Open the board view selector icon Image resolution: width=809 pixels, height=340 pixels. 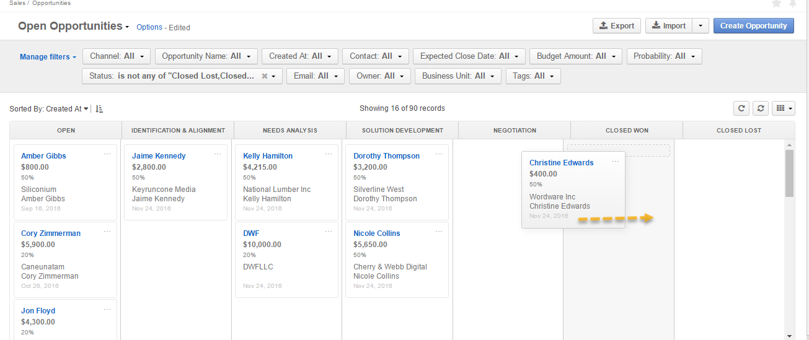coord(783,108)
